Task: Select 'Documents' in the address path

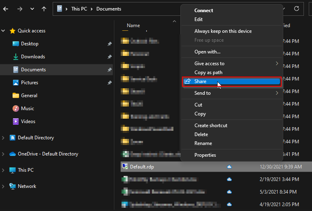Action: pos(109,9)
